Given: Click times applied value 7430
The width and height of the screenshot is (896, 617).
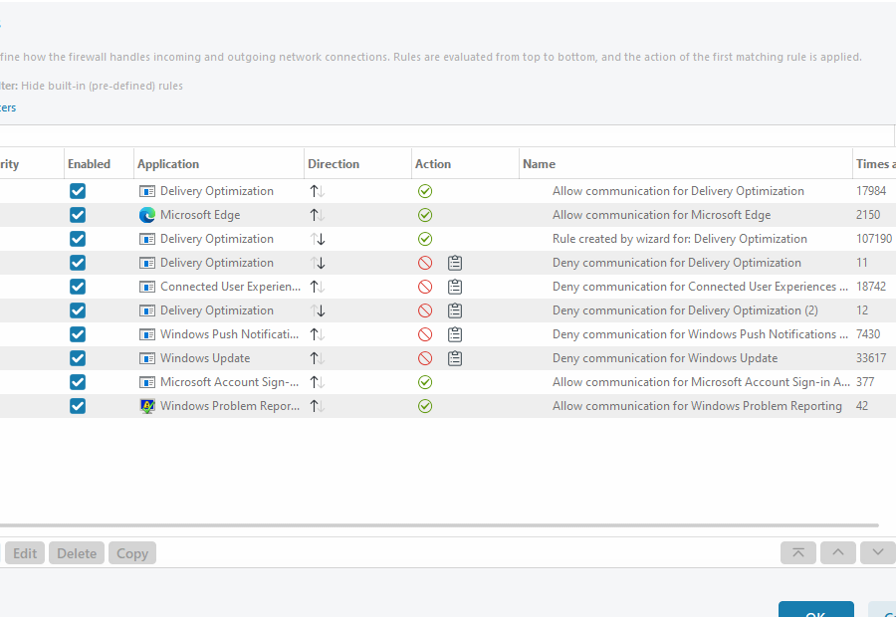Looking at the screenshot, I should (868, 334).
